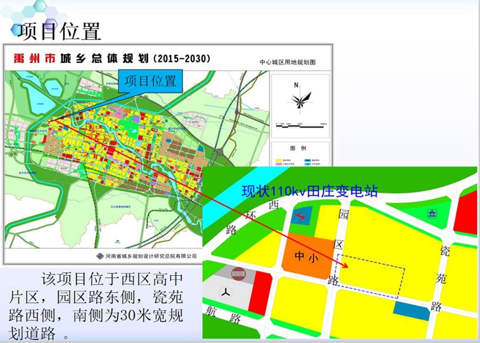Click the red parcel beside the gray plot

[260, 293]
